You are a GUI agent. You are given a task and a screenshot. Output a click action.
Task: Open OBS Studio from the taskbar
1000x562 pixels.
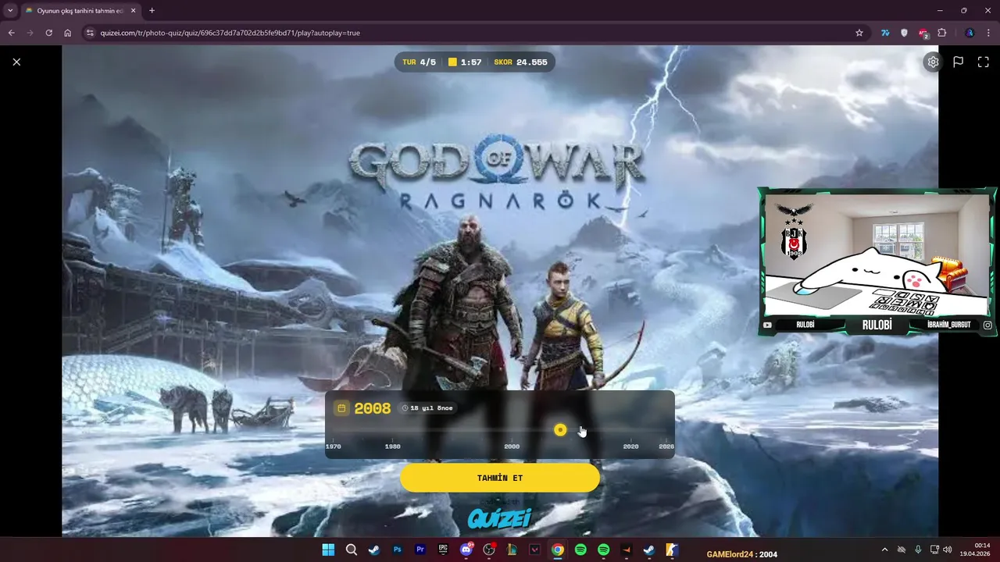coord(489,550)
